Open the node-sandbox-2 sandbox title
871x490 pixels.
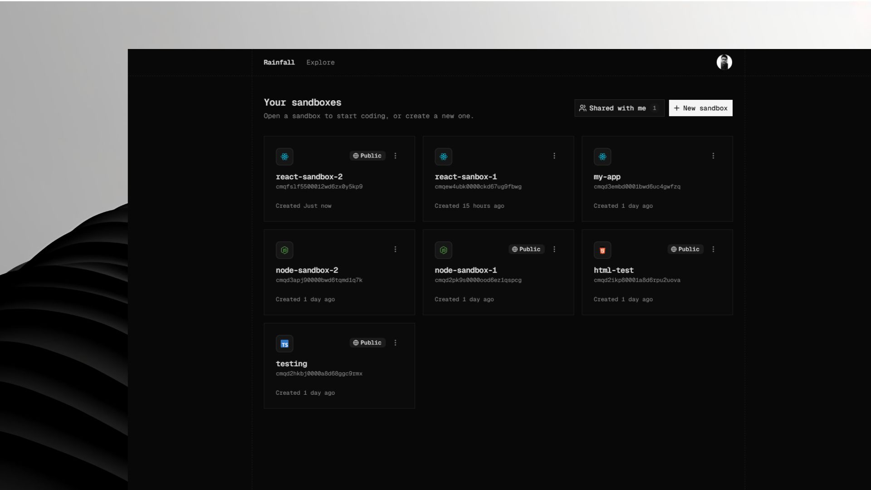pyautogui.click(x=307, y=270)
